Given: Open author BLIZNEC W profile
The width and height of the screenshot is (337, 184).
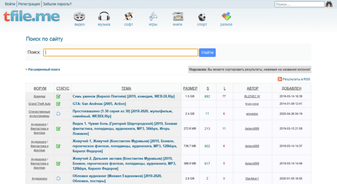Looking at the screenshot, I should pos(252,96).
